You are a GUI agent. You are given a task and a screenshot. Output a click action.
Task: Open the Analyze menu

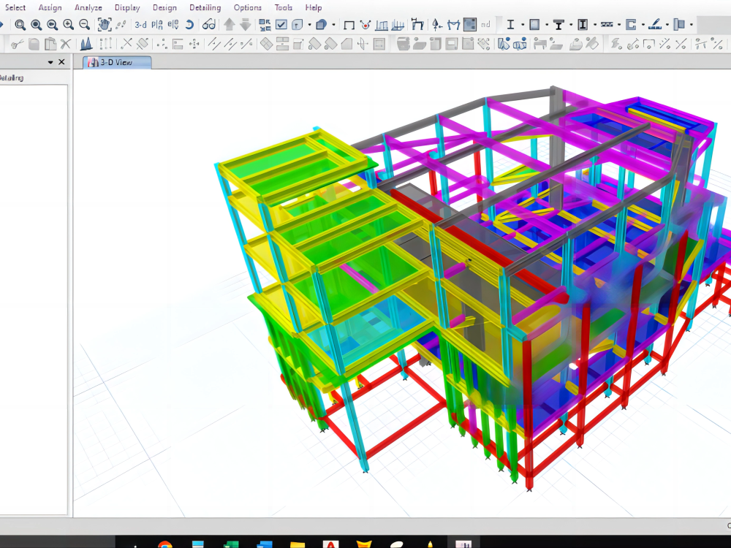(88, 7)
